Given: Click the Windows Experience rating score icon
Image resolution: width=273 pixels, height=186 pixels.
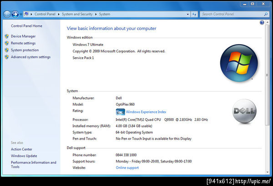Looking at the screenshot, I should [120, 112].
